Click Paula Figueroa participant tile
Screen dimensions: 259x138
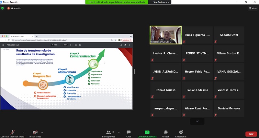[197, 35]
